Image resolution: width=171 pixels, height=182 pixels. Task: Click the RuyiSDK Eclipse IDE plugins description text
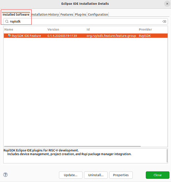coord(41,150)
